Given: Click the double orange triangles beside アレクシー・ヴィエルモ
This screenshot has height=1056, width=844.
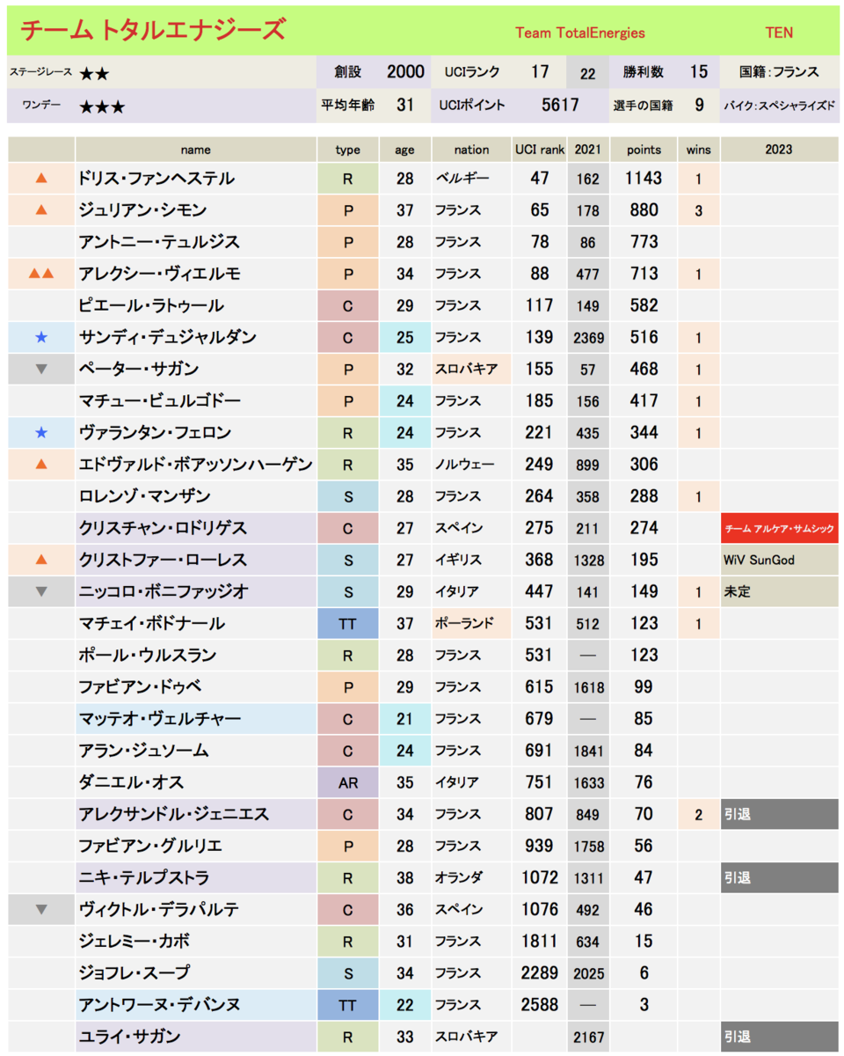Looking at the screenshot, I should coord(40,274).
